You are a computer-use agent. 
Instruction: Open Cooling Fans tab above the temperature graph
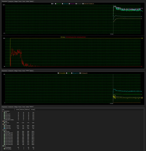[11, 1]
